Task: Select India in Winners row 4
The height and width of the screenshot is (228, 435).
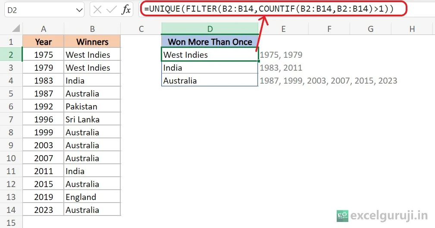Action: click(x=92, y=81)
